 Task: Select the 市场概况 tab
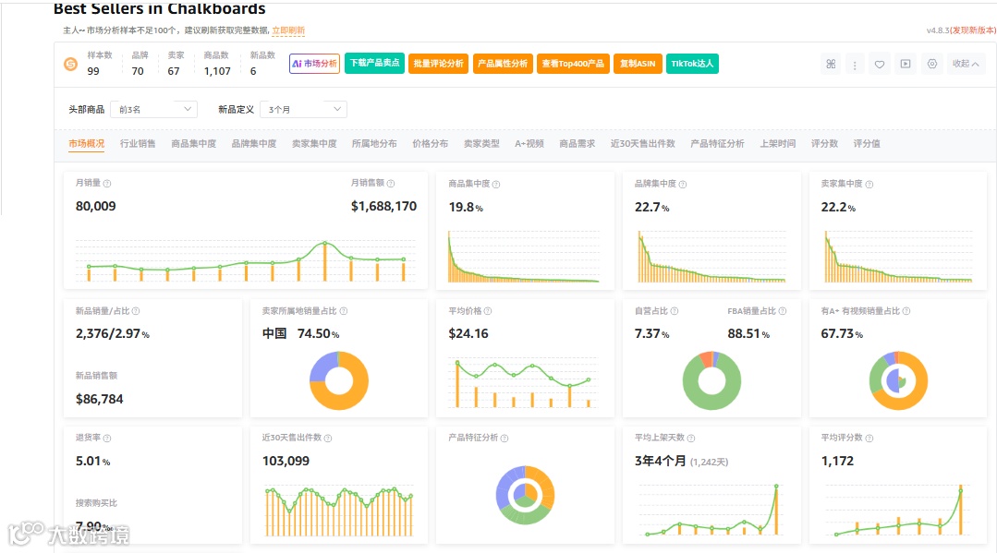(x=87, y=144)
